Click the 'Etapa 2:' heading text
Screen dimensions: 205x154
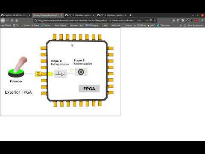pos(56,61)
